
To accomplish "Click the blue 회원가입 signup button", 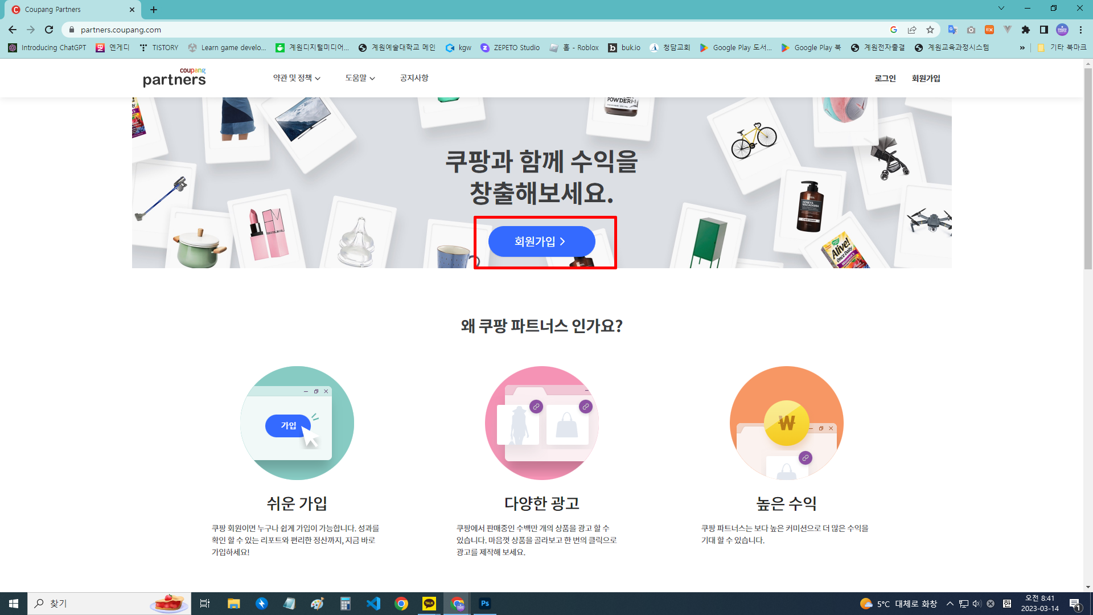I will (x=541, y=241).
